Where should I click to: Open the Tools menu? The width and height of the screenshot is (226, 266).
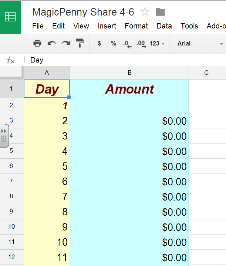pos(189,26)
